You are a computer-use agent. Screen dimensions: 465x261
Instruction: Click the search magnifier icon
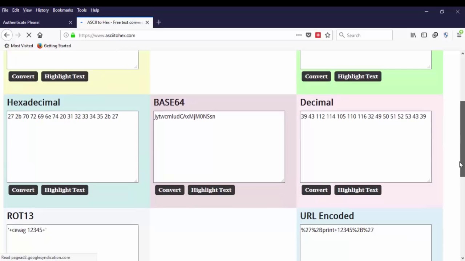click(341, 35)
